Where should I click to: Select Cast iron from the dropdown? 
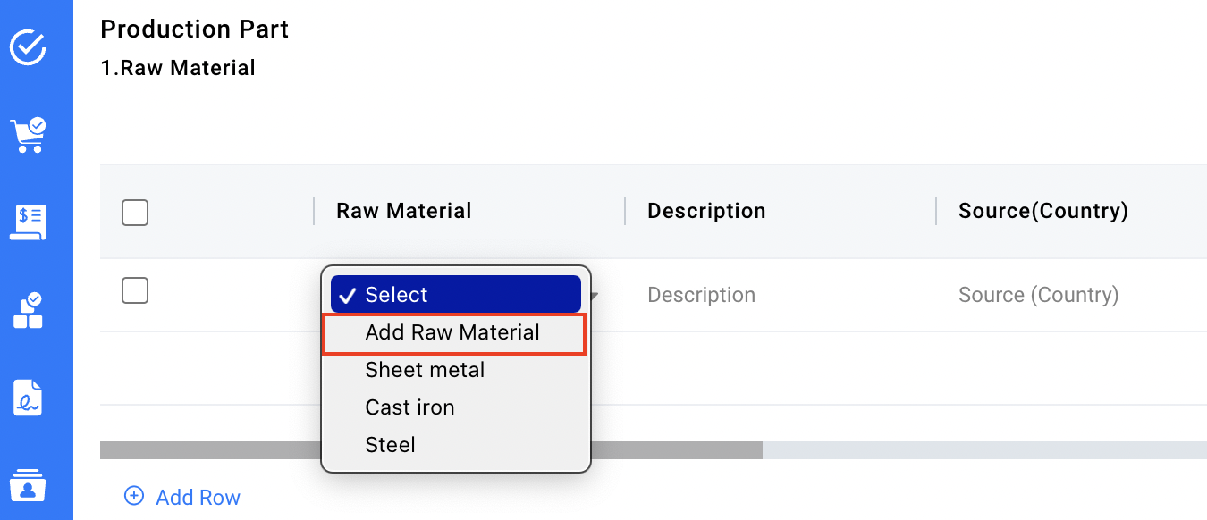coord(409,407)
